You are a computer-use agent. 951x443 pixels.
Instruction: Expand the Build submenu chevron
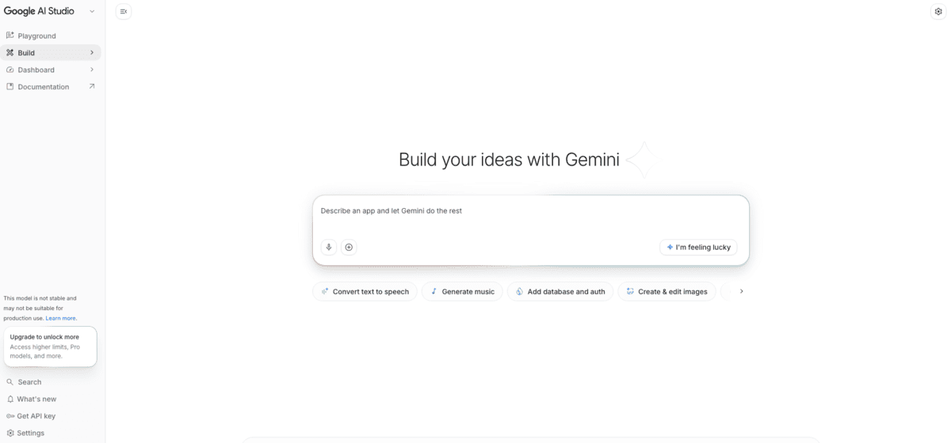point(92,53)
